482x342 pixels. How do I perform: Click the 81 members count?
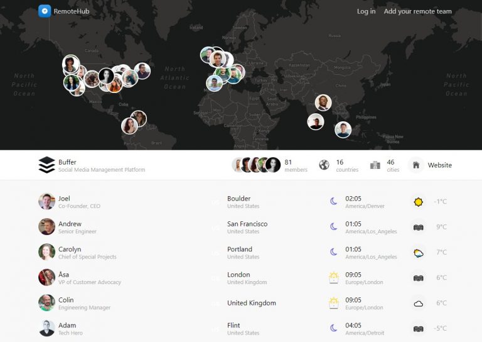(x=296, y=165)
